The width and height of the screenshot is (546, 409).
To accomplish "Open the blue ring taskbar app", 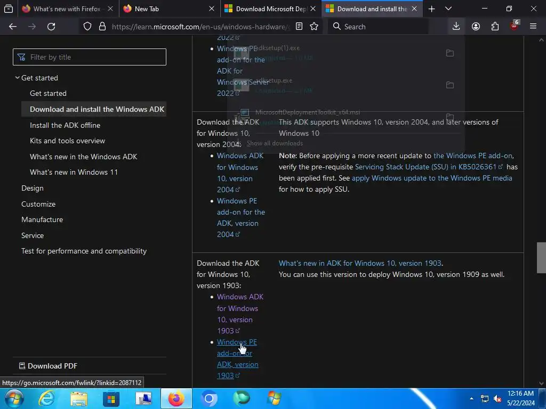I will pyautogui.click(x=209, y=398).
